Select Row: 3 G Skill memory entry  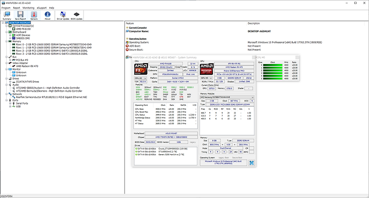(52, 54)
